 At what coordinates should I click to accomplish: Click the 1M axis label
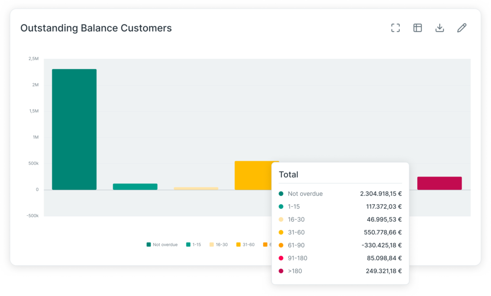(35, 137)
